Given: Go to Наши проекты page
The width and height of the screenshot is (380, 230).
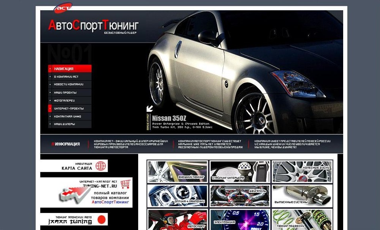Looking at the screenshot, I should (x=70, y=92).
